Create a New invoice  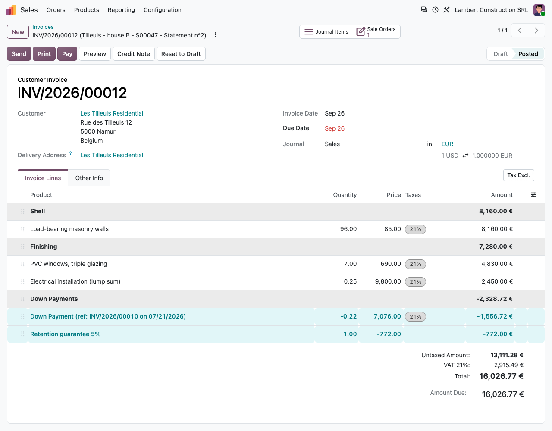tap(18, 32)
